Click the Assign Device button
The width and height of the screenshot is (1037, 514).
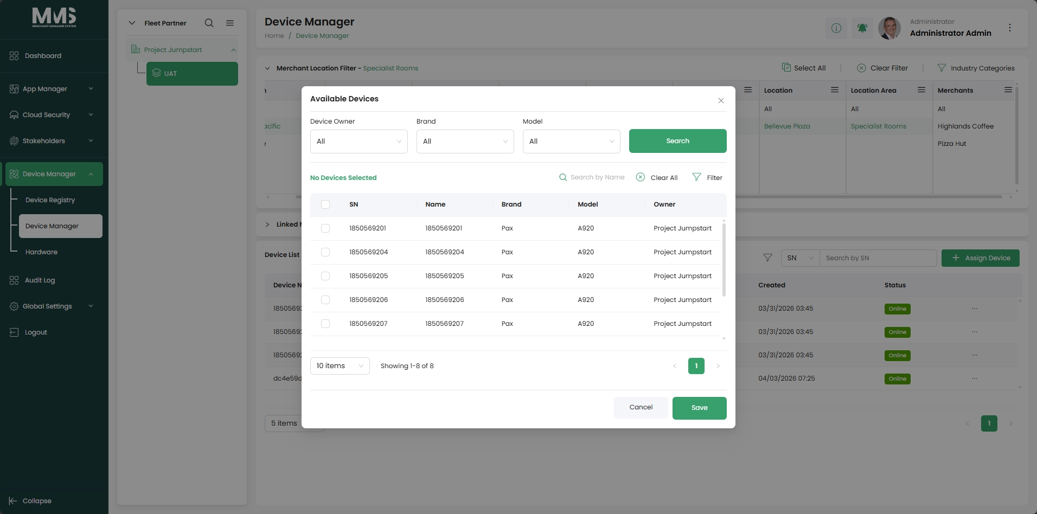pyautogui.click(x=981, y=258)
